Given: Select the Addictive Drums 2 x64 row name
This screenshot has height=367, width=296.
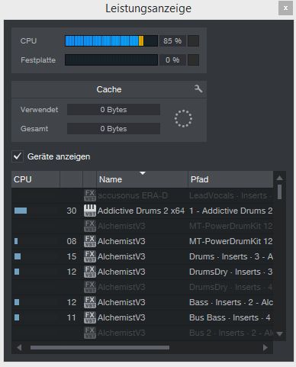Looking at the screenshot, I should click(x=141, y=211).
